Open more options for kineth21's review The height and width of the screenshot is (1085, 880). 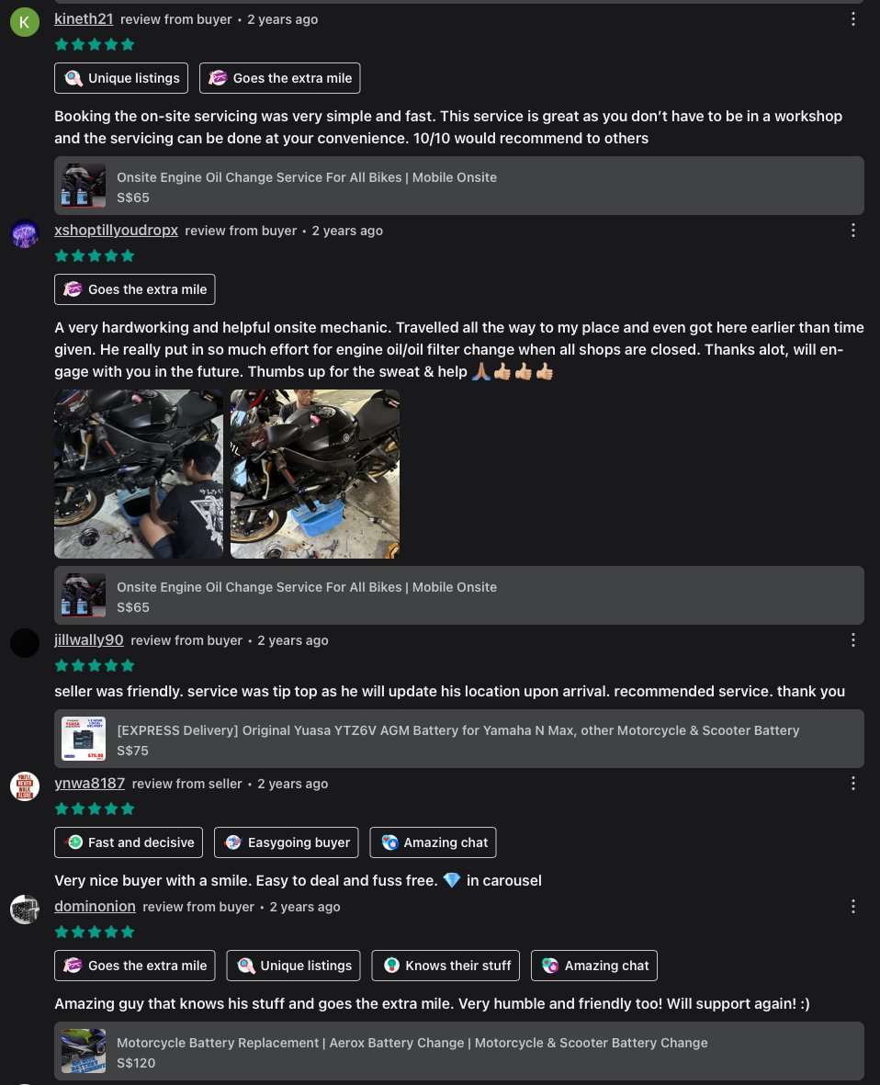pyautogui.click(x=853, y=19)
